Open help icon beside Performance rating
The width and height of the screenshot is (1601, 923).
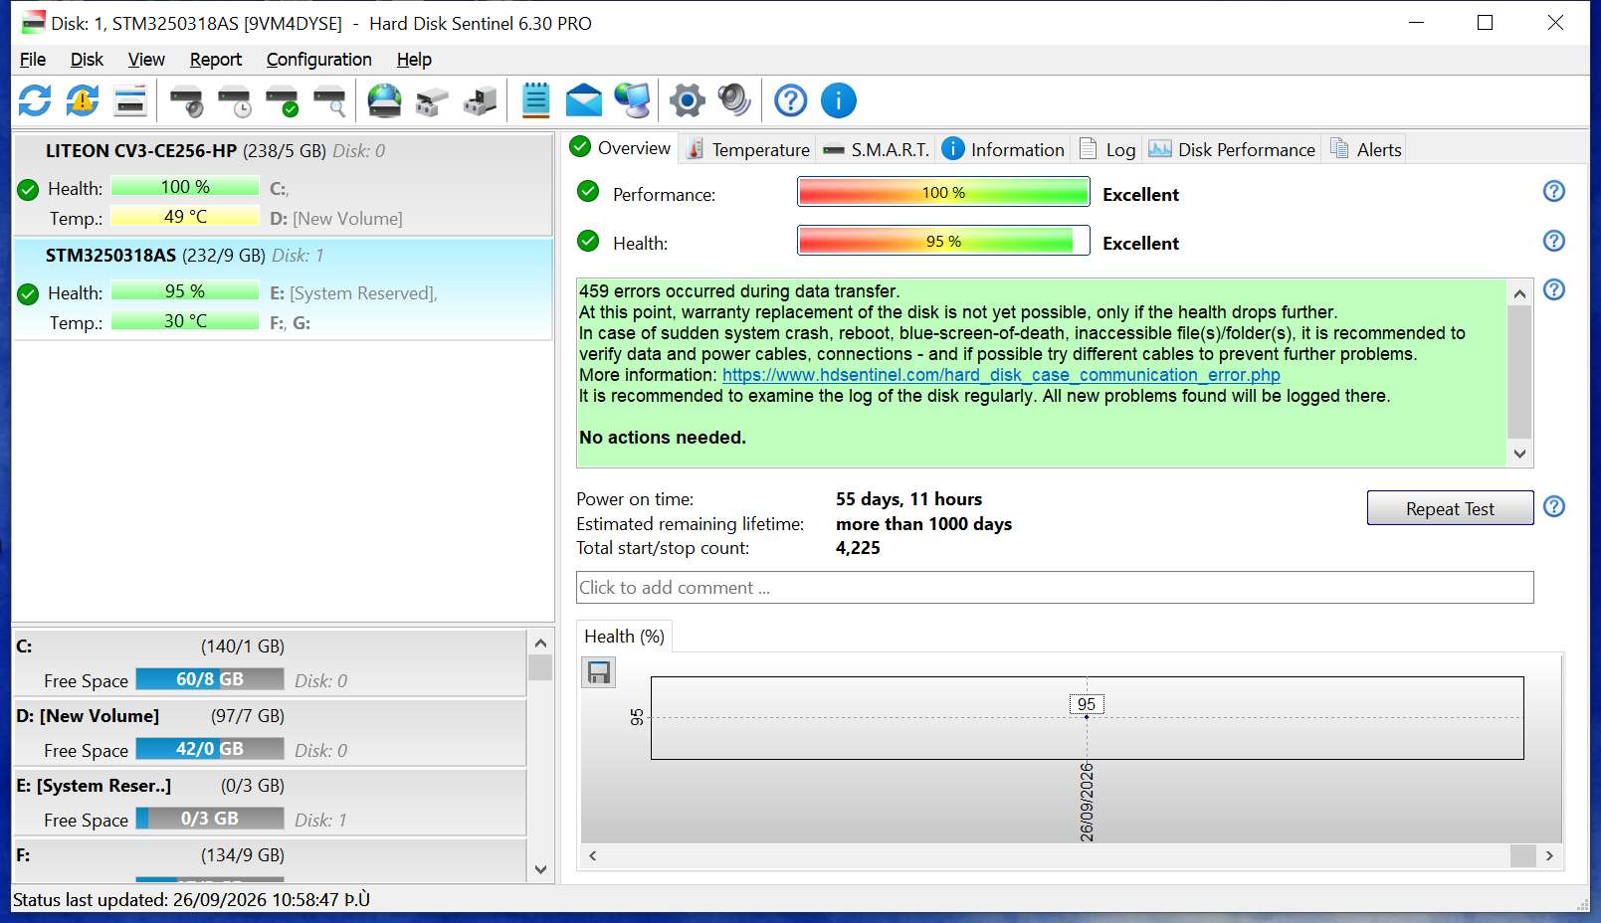coord(1554,191)
